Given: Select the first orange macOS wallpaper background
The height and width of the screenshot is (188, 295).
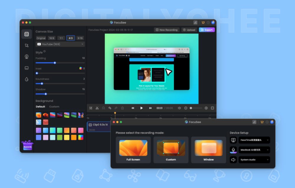Looking at the screenshot, I should 39,115.
